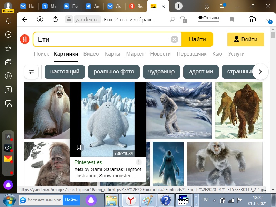The width and height of the screenshot is (276, 207).
Task: Apply the чудовище suggestion chip
Action: coord(161,72)
